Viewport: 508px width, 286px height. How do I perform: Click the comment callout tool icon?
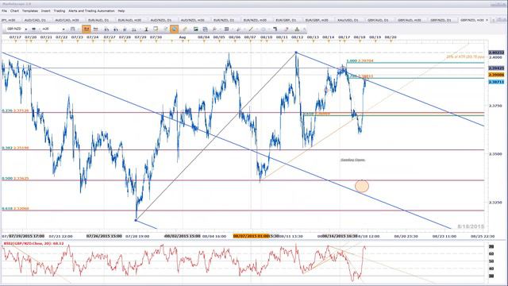[156, 29]
